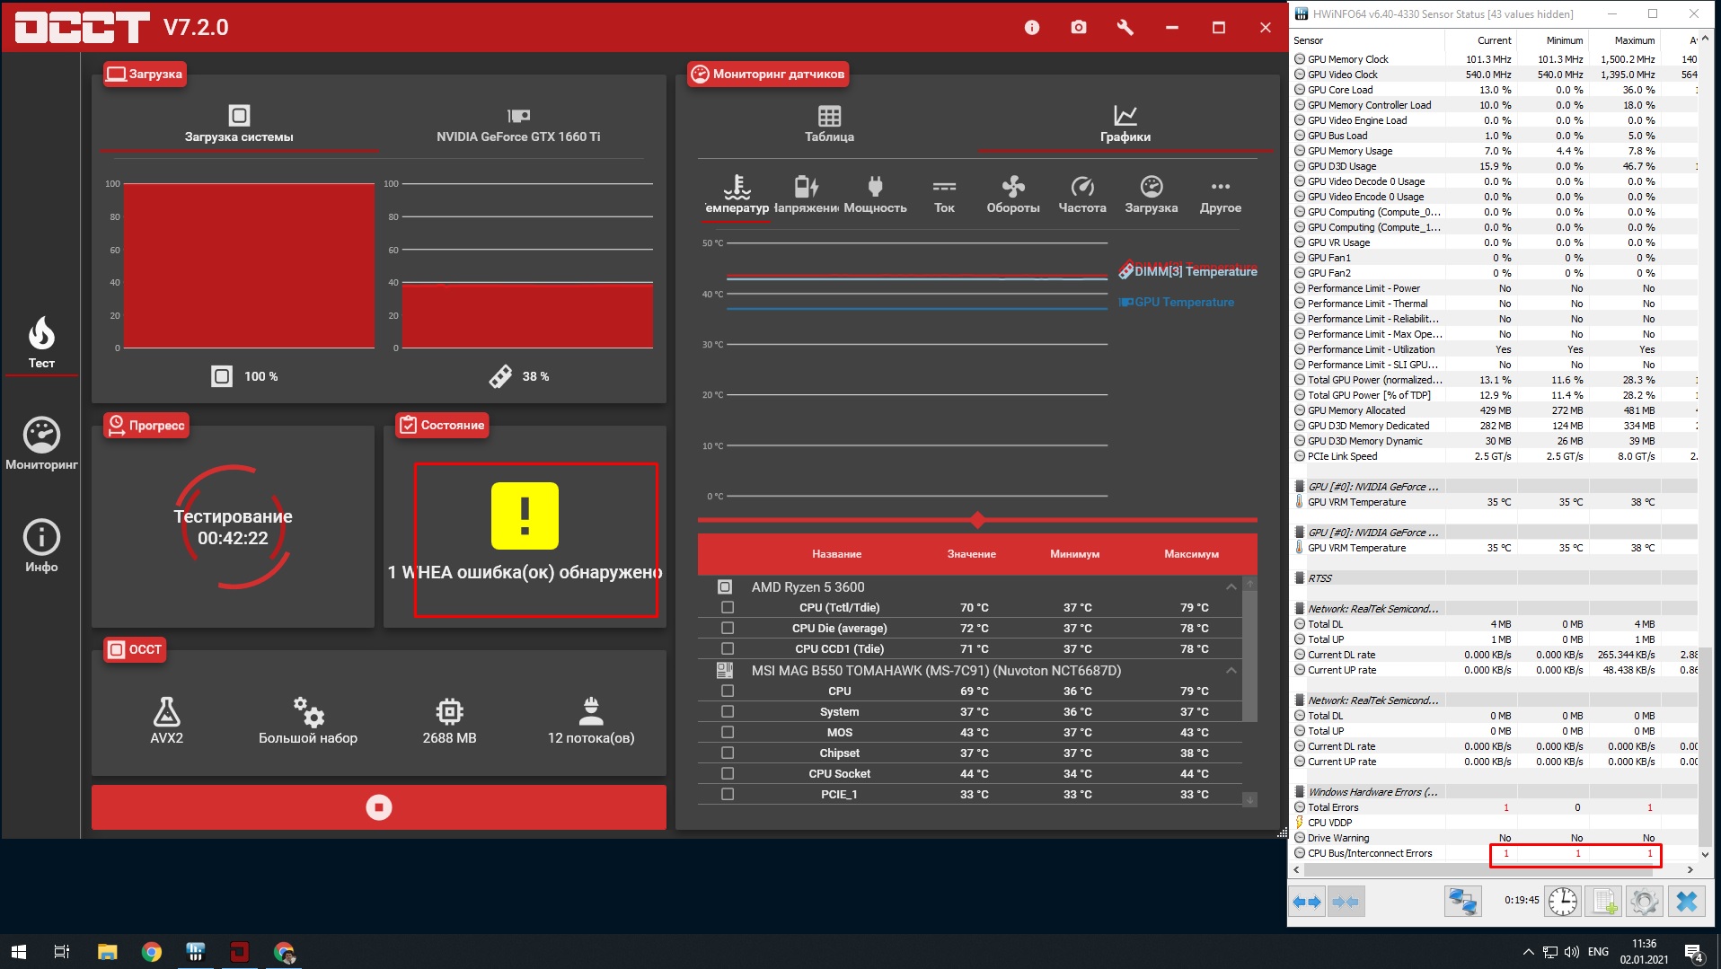Switch to the Тест section in the sidebar
1721x969 pixels.
click(41, 343)
